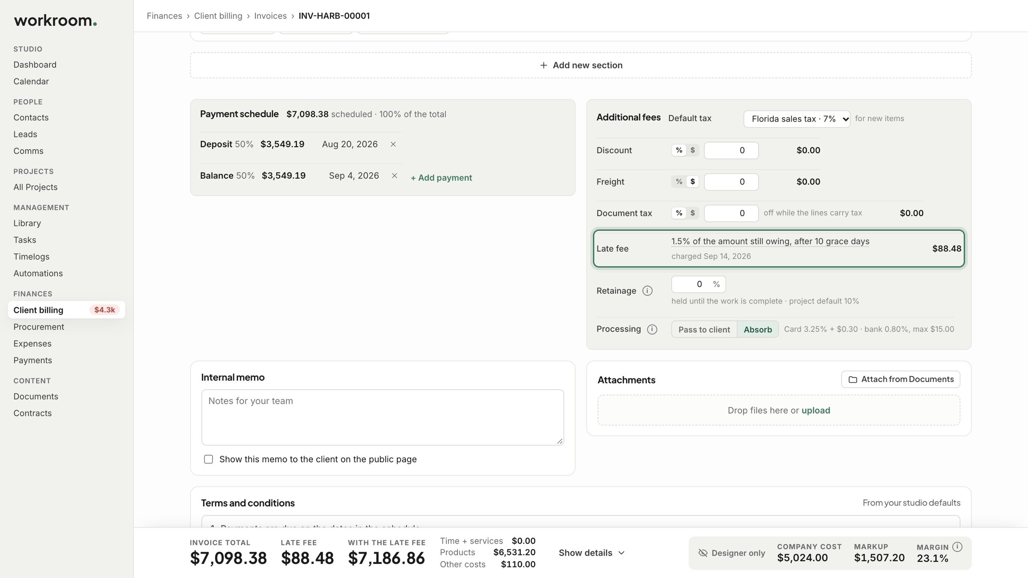Remove the Deposit payment row

[x=393, y=144]
